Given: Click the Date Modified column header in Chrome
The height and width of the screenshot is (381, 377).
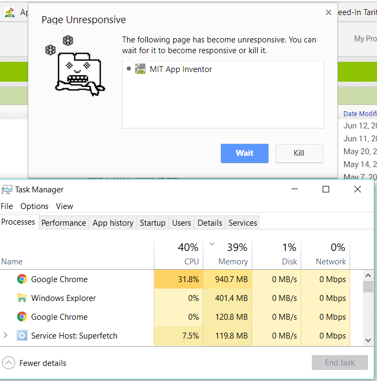Looking at the screenshot, I should pos(360,114).
